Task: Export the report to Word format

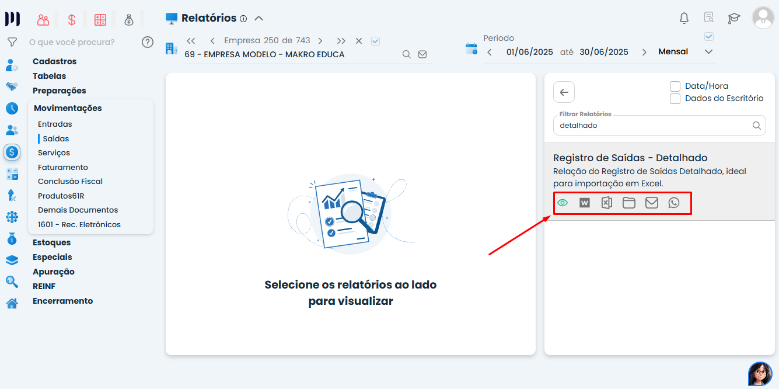Action: (584, 203)
